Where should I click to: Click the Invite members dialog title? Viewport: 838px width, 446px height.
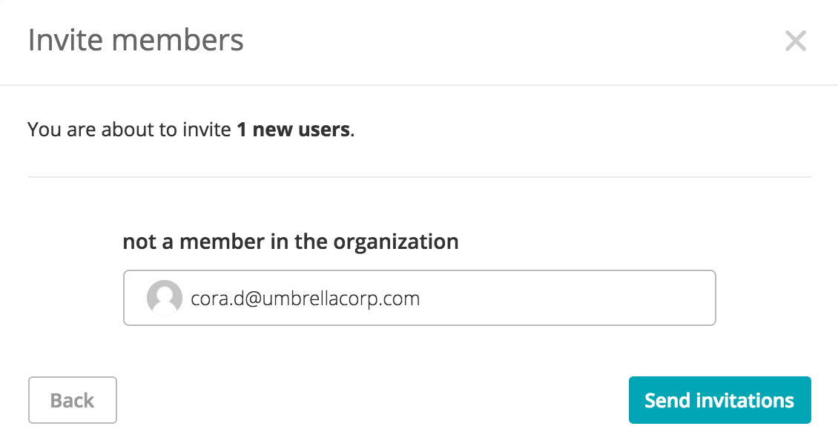tap(136, 40)
